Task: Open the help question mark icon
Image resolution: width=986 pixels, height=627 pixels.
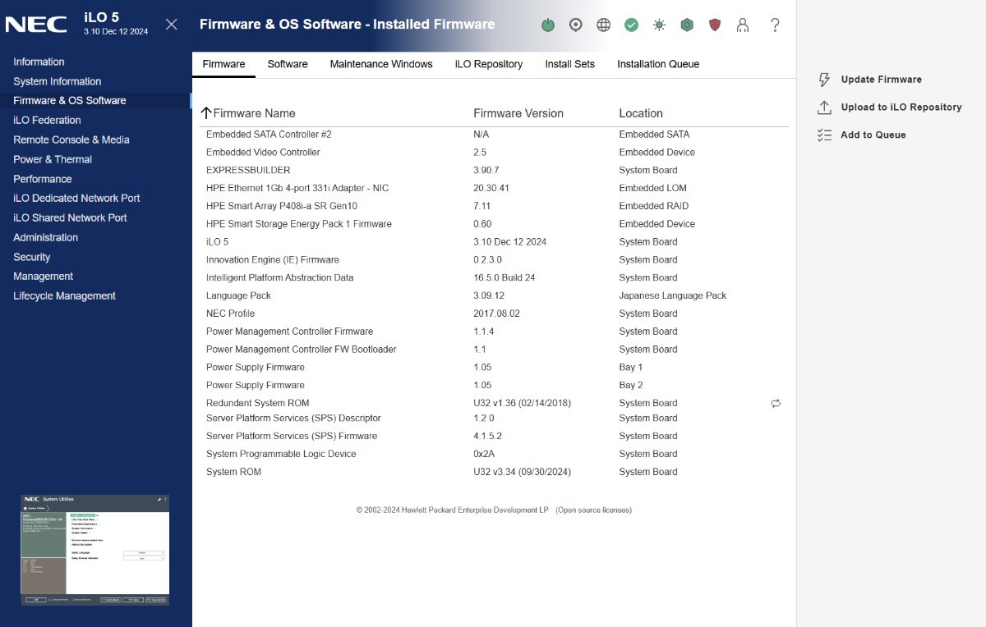Action: 775,25
